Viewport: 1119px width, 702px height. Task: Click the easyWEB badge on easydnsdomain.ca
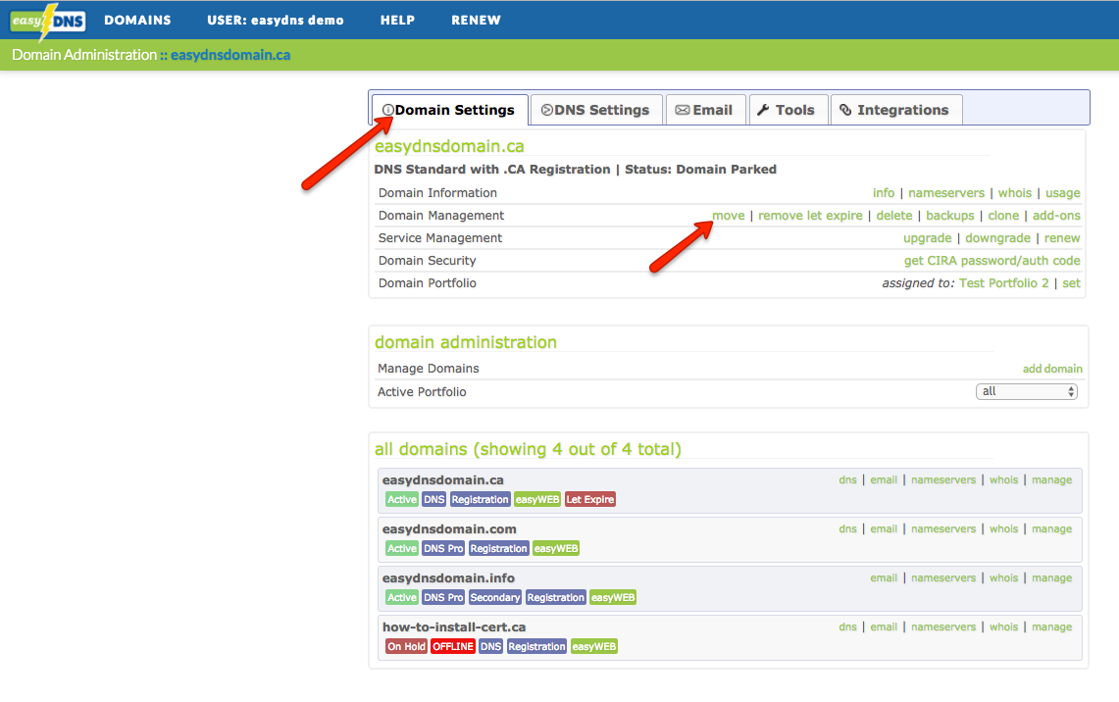point(537,499)
